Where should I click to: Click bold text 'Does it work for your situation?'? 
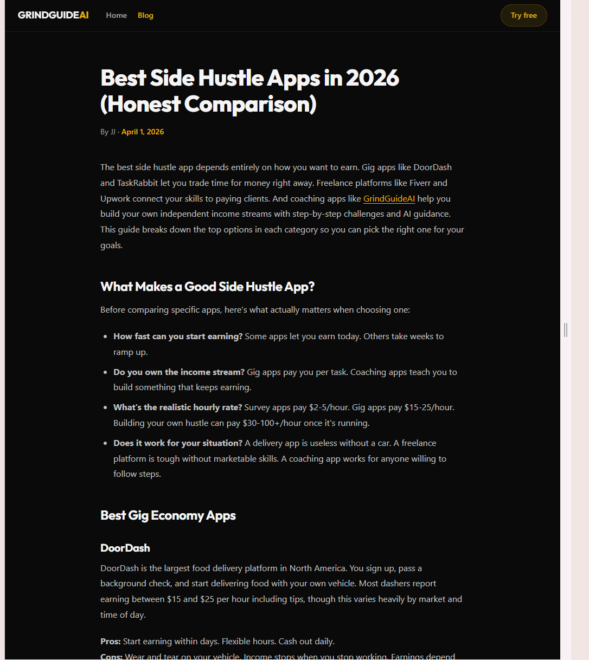(178, 443)
